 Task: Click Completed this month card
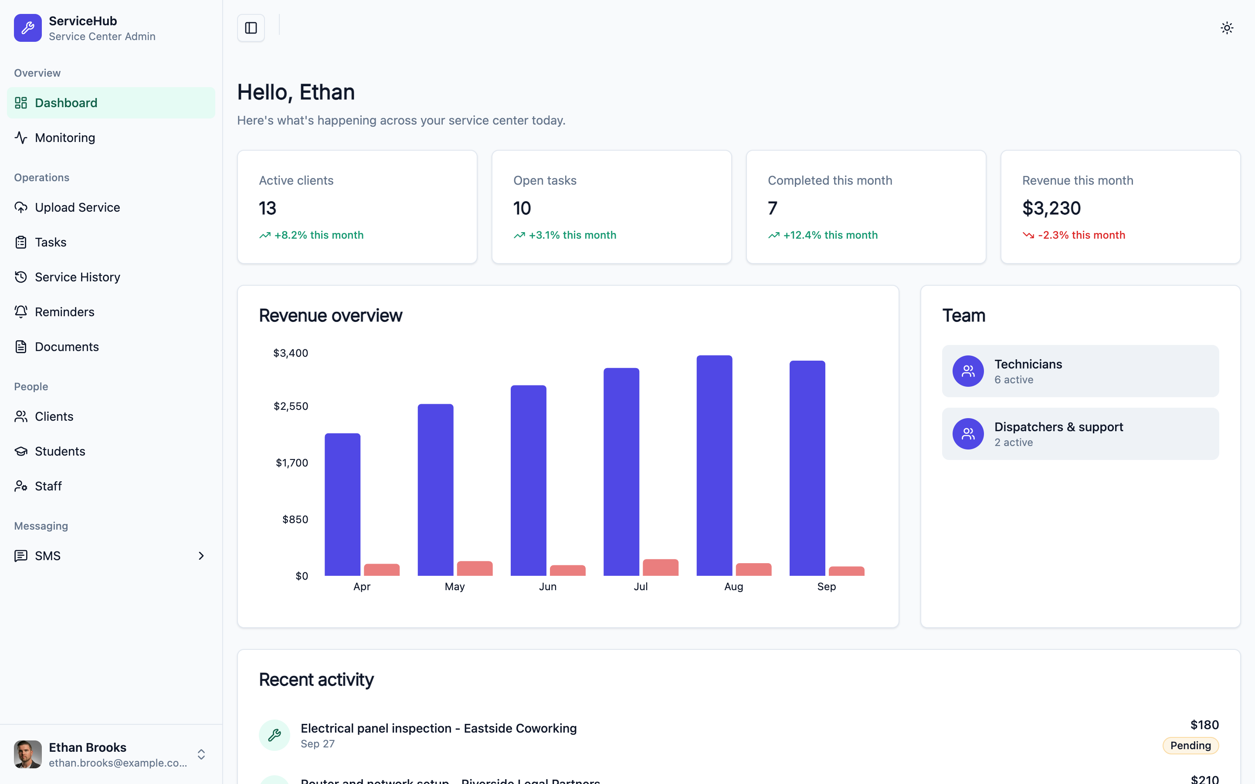coord(866,207)
